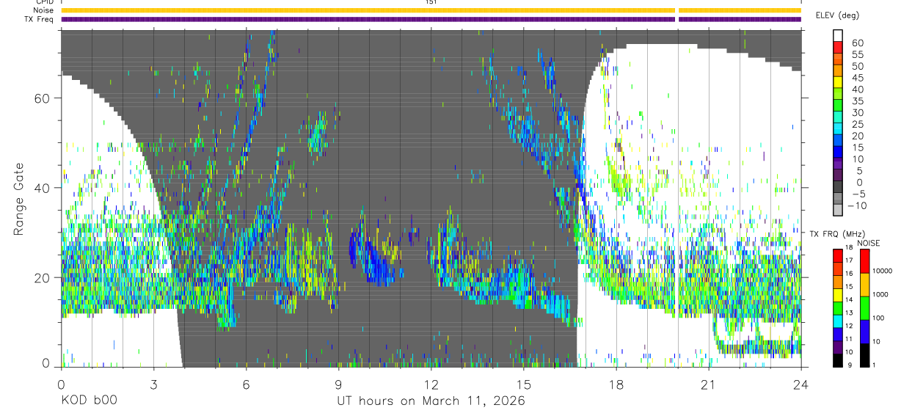Click the 'Noise' row label at top left
The image size is (901, 416).
(x=43, y=10)
